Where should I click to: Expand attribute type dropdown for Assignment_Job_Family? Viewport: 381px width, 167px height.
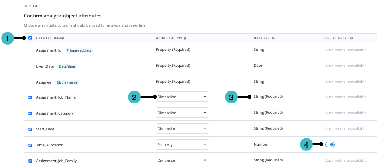pos(182,161)
